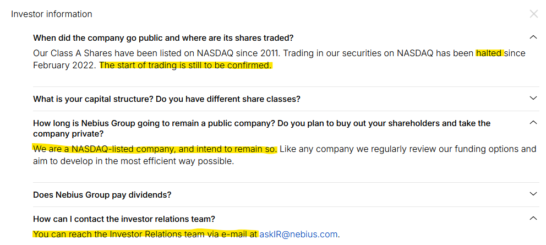Collapse the 'remain a public company' chevron
Screen dimensions: 546x245
point(532,123)
